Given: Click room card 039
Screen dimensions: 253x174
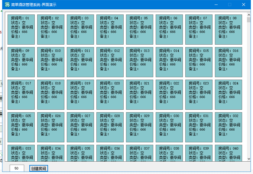Looking at the screenshot, I should (x=199, y=153).
